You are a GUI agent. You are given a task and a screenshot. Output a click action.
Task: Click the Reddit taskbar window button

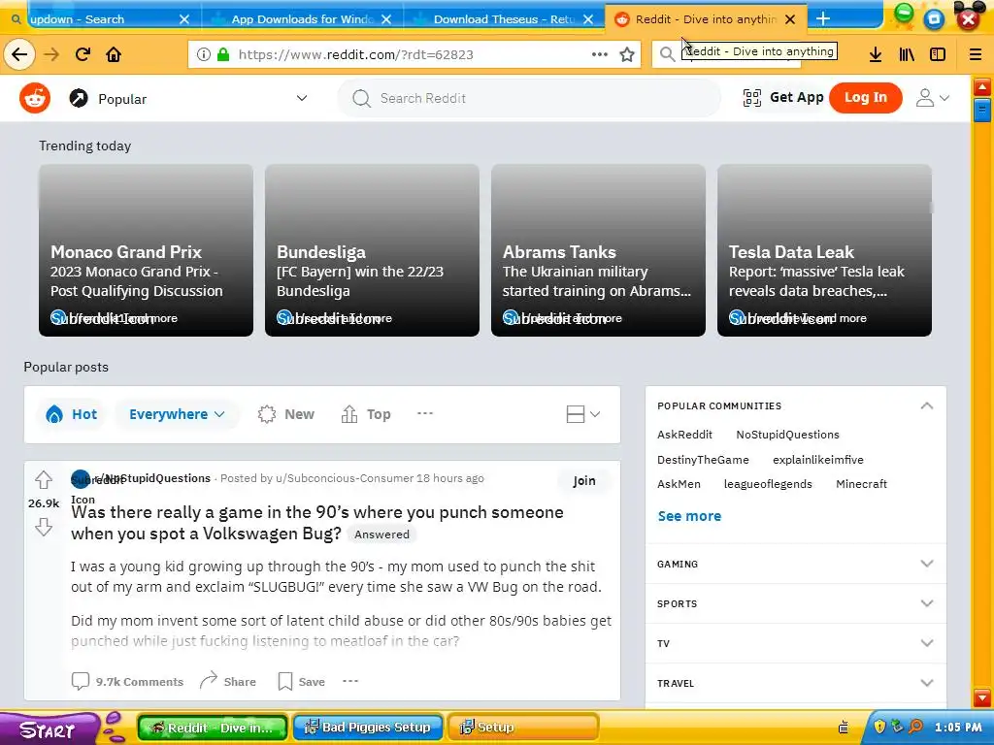(x=213, y=728)
